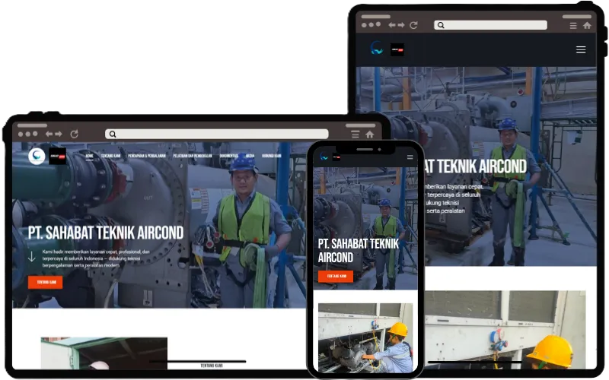
Task: Click the home icon in desktop browser
Action: point(370,135)
